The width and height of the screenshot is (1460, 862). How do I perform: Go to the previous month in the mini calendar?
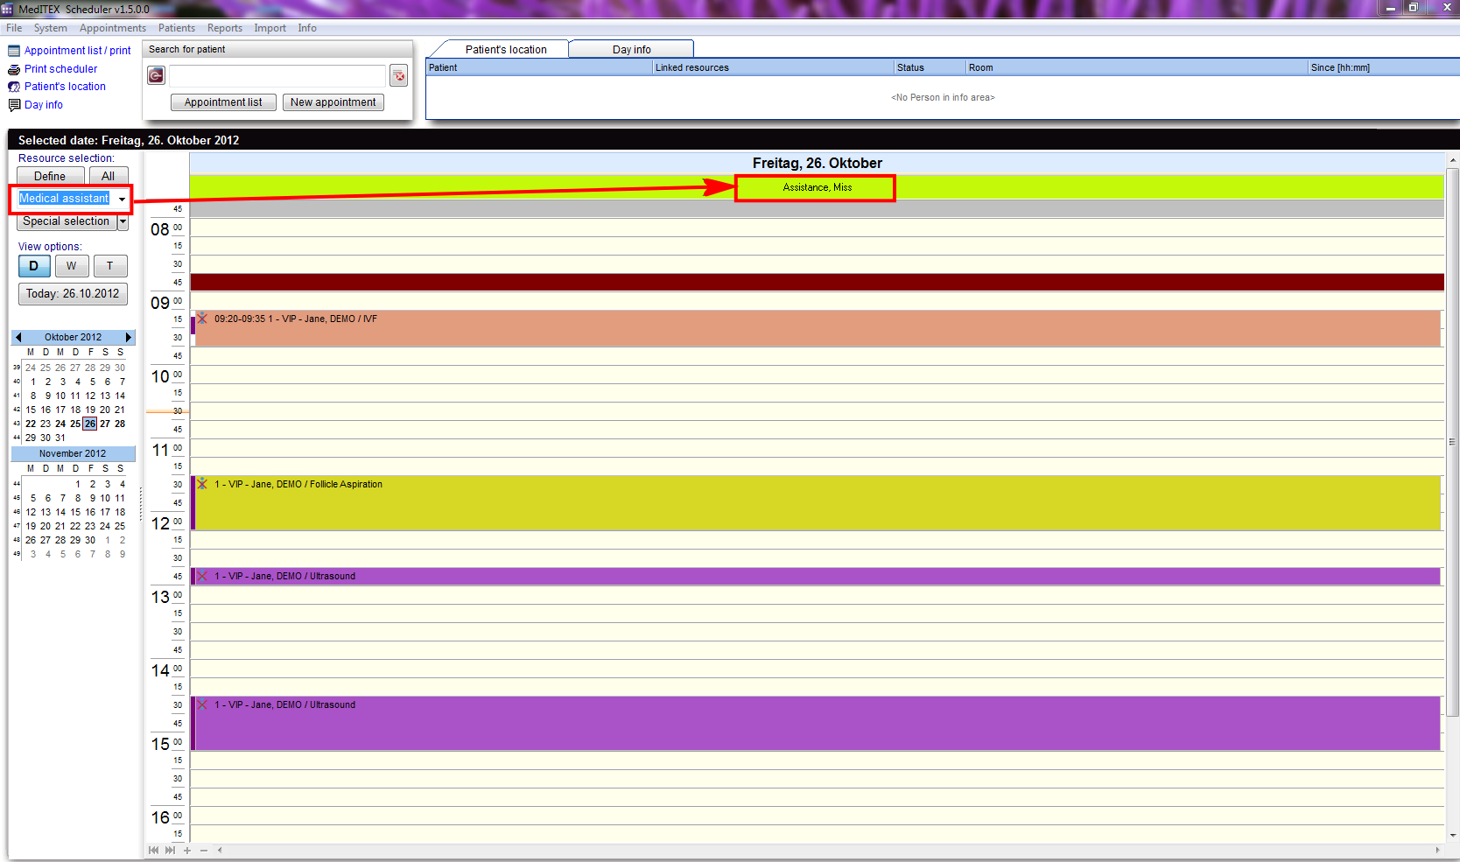coord(18,337)
